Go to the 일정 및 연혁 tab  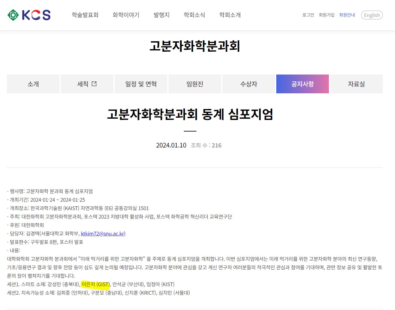(x=141, y=84)
